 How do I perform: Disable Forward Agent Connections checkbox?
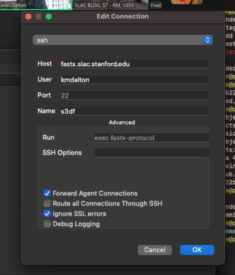coord(47,193)
